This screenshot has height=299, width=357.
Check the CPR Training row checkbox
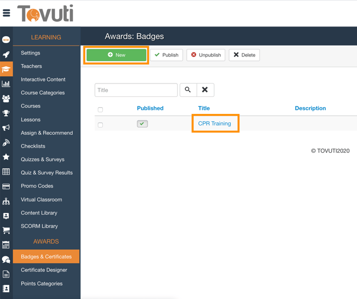click(101, 125)
